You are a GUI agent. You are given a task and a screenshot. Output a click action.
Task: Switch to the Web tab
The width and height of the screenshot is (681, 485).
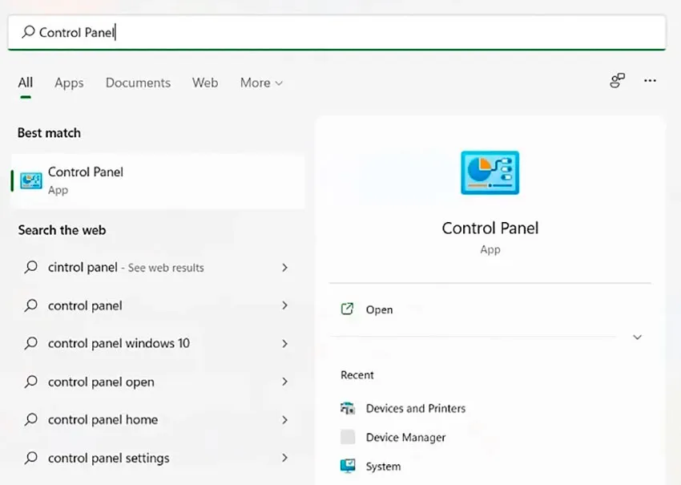tap(205, 83)
